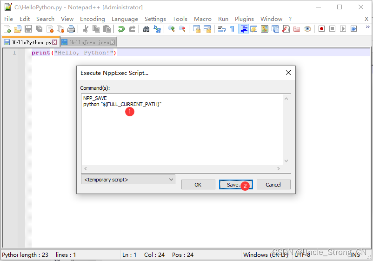This screenshot has width=373, height=261.
Task: Open the Language menu
Action: click(125, 19)
